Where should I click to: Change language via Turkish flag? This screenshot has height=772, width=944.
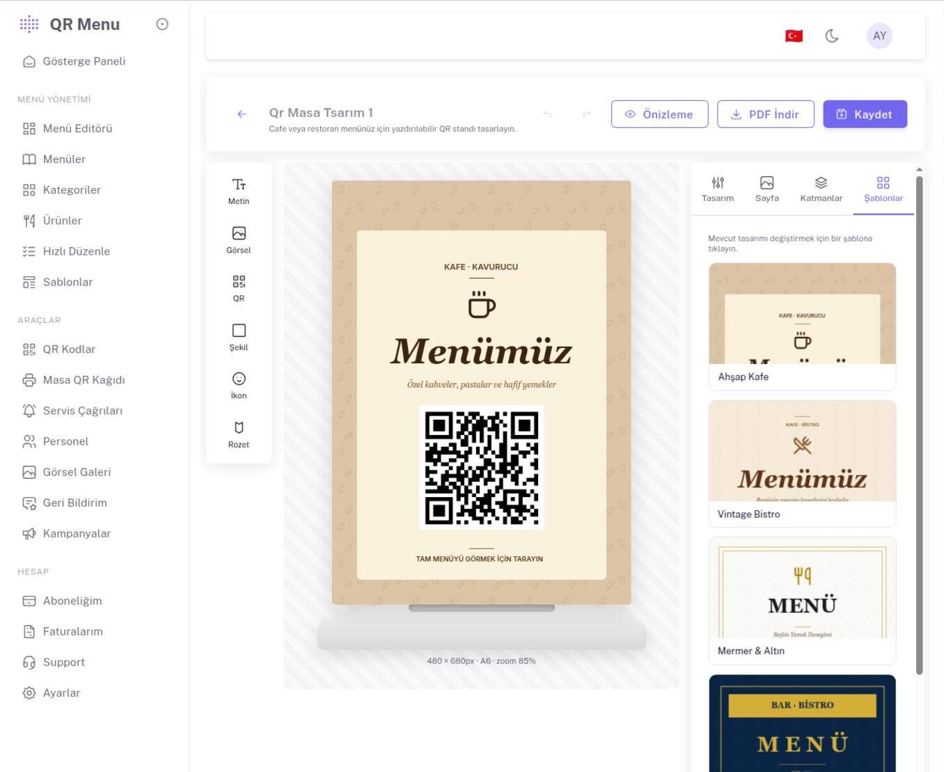click(794, 36)
